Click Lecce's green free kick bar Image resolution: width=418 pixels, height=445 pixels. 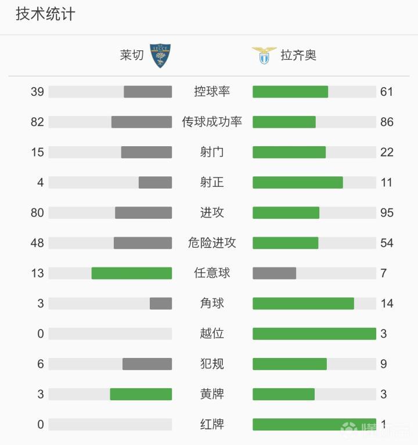(132, 273)
